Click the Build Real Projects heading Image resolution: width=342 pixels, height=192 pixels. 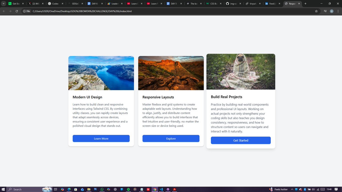click(x=227, y=97)
